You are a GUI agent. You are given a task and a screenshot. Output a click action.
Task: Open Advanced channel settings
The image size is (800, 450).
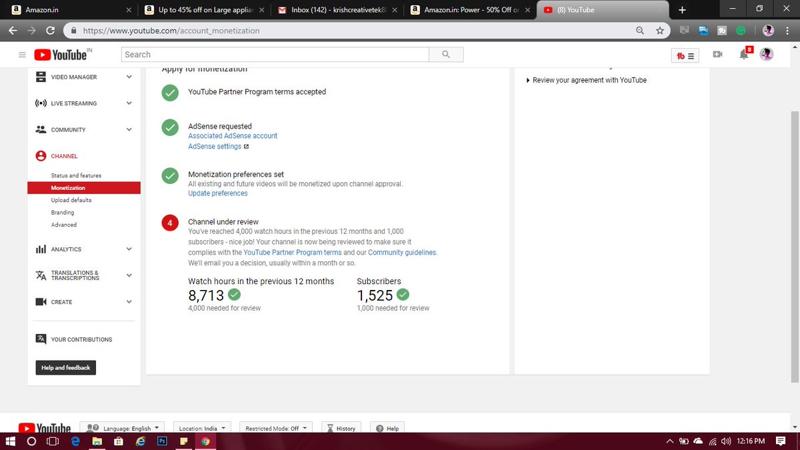[64, 225]
